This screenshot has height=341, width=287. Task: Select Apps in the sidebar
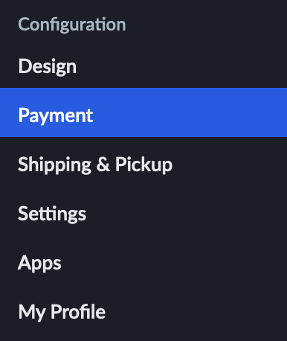point(143,262)
